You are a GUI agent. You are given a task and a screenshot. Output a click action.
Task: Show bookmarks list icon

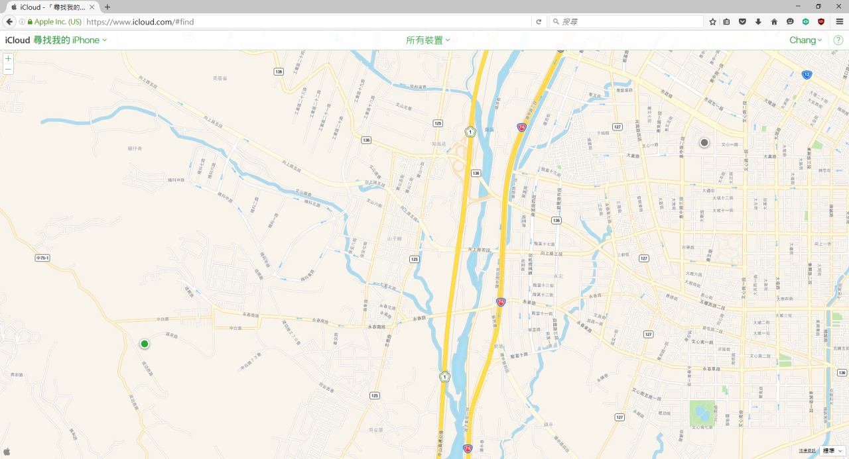(727, 22)
